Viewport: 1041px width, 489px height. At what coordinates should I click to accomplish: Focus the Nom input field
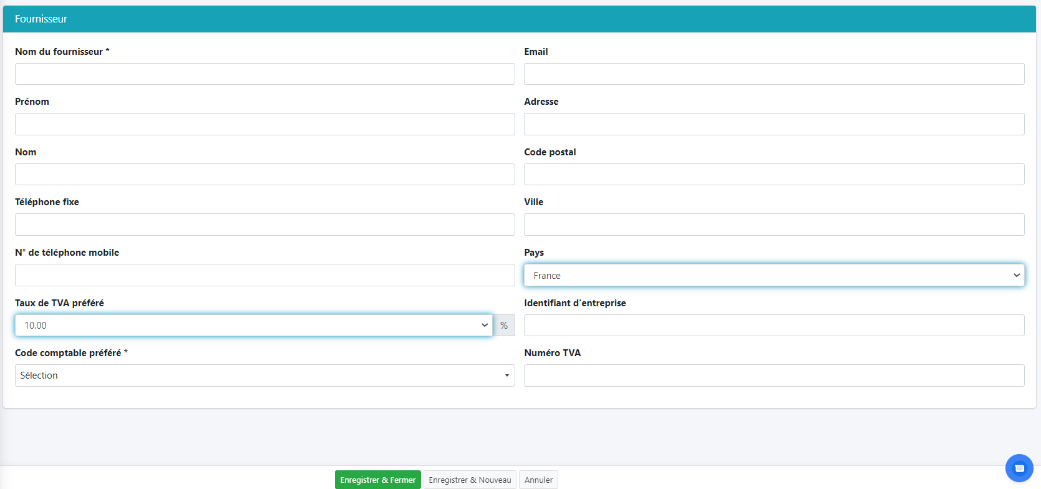264,175
